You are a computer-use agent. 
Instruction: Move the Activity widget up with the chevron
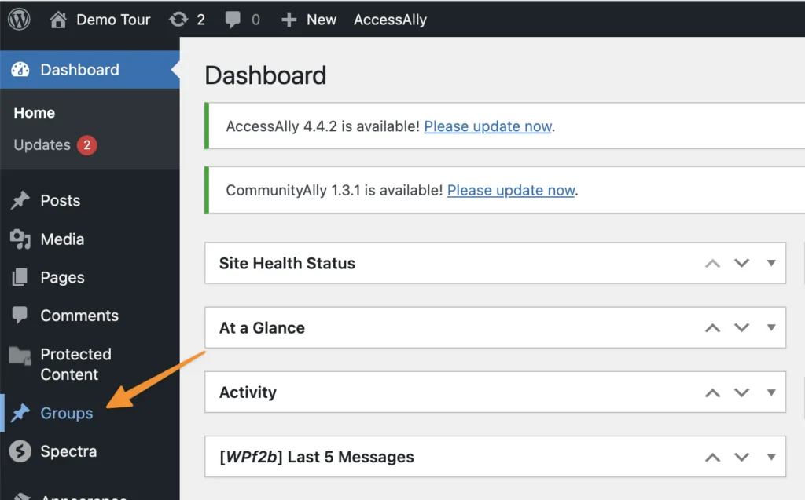(713, 392)
